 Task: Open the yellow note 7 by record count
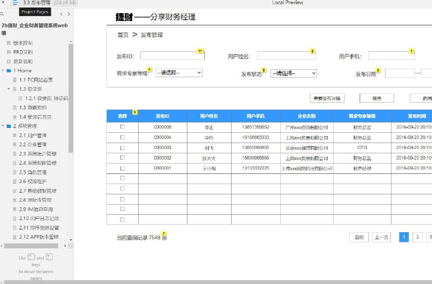point(164,234)
